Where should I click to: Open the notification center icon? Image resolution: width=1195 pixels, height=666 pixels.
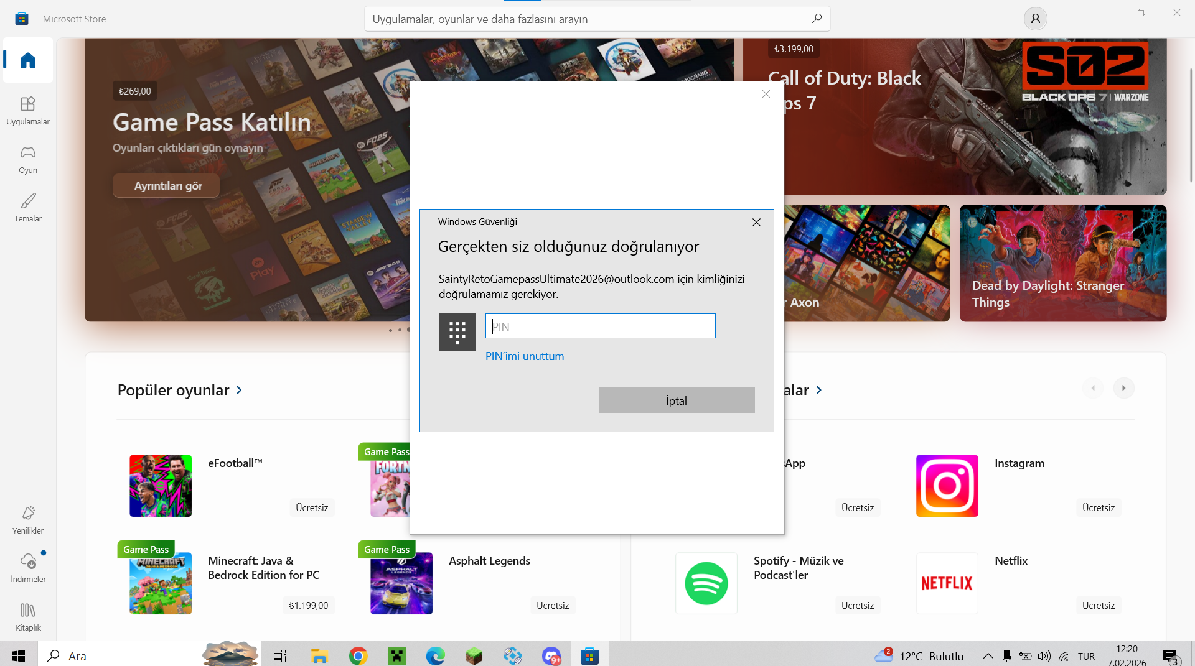pos(1171,656)
